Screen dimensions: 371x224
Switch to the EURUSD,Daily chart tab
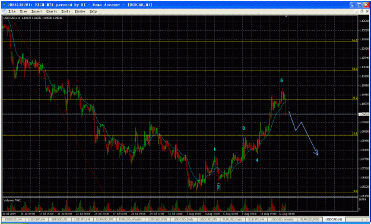(x=232, y=219)
